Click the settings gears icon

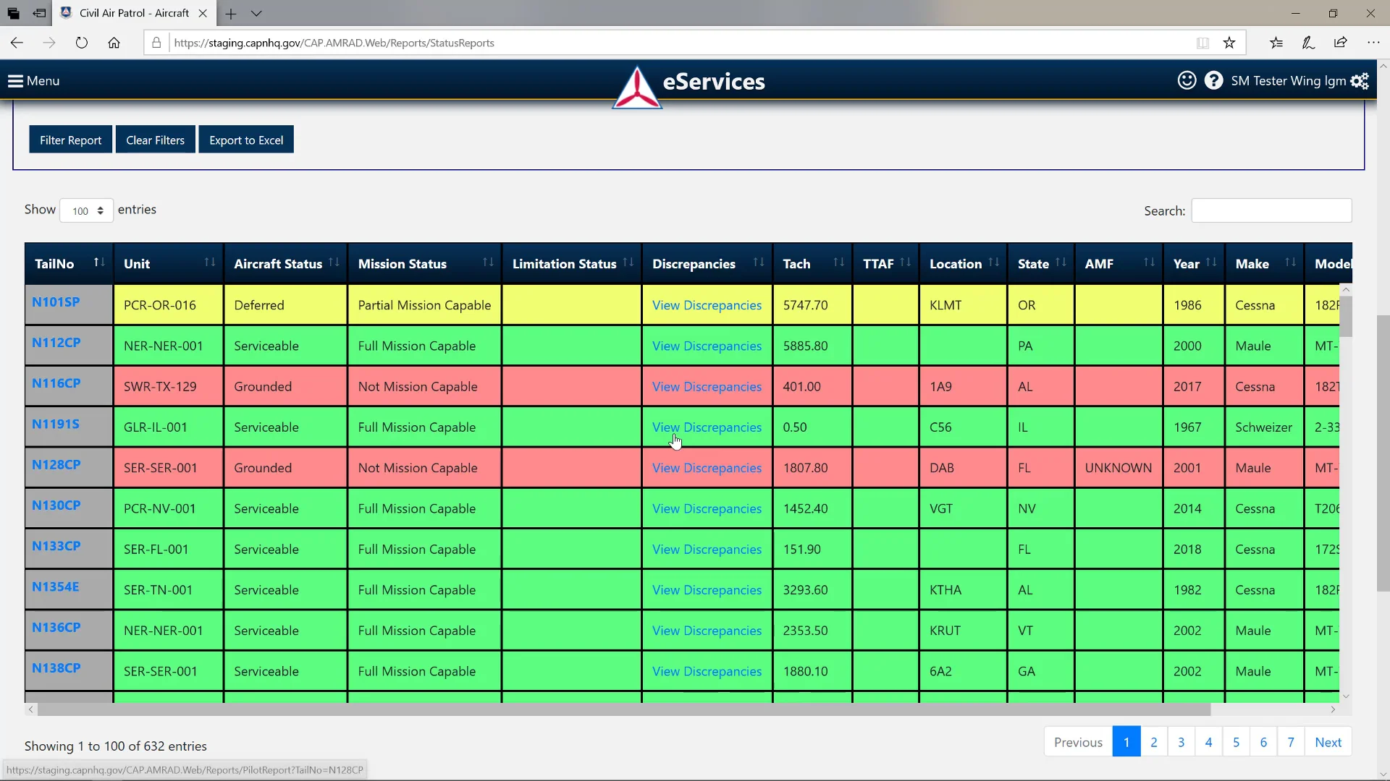click(x=1360, y=81)
